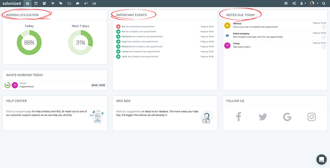This screenshot has width=330, height=168.
Task: Click the Instagram icon
Action: pos(312,117)
